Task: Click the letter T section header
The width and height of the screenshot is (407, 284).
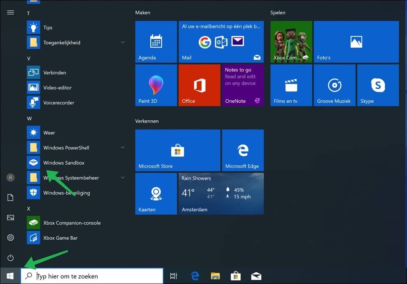Action: (x=28, y=13)
